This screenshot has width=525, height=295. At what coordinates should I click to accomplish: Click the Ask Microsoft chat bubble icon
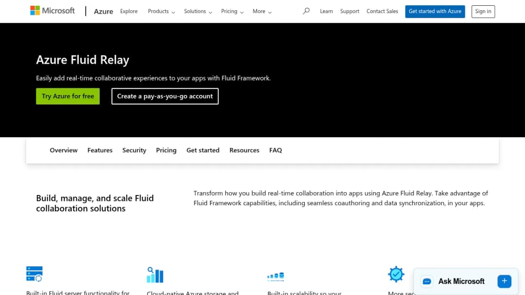coord(427,281)
